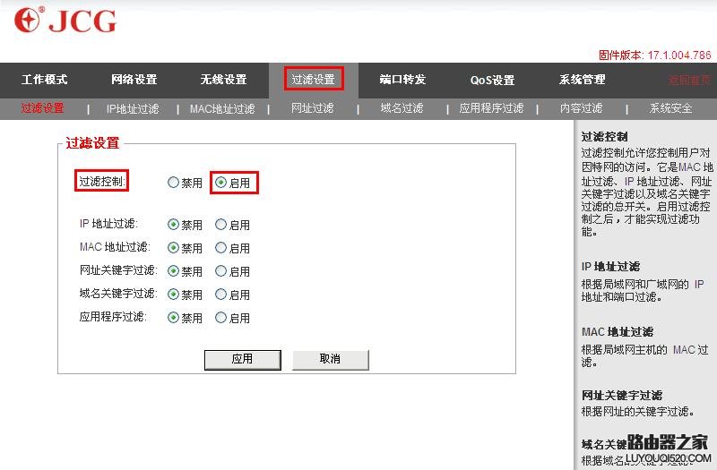Click the 网址关键字过滤: field label

click(x=118, y=270)
